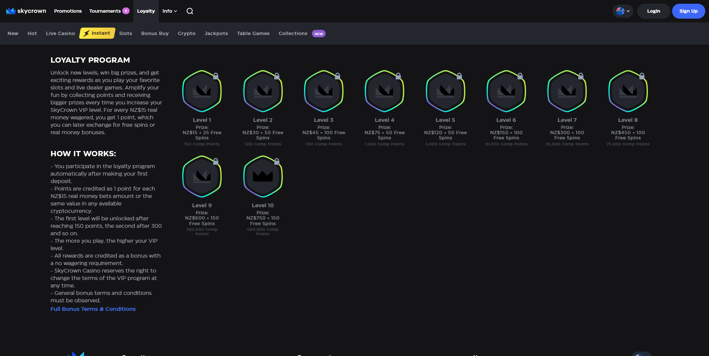Click the 'NZ$600 + 150 Free Spins' prize text
This screenshot has width=709, height=356.
(x=202, y=221)
